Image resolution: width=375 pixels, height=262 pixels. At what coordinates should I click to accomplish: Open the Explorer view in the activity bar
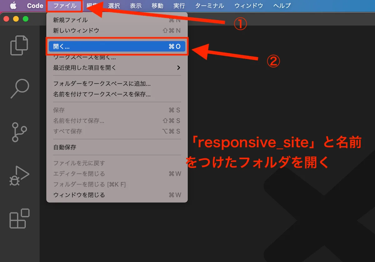point(19,45)
